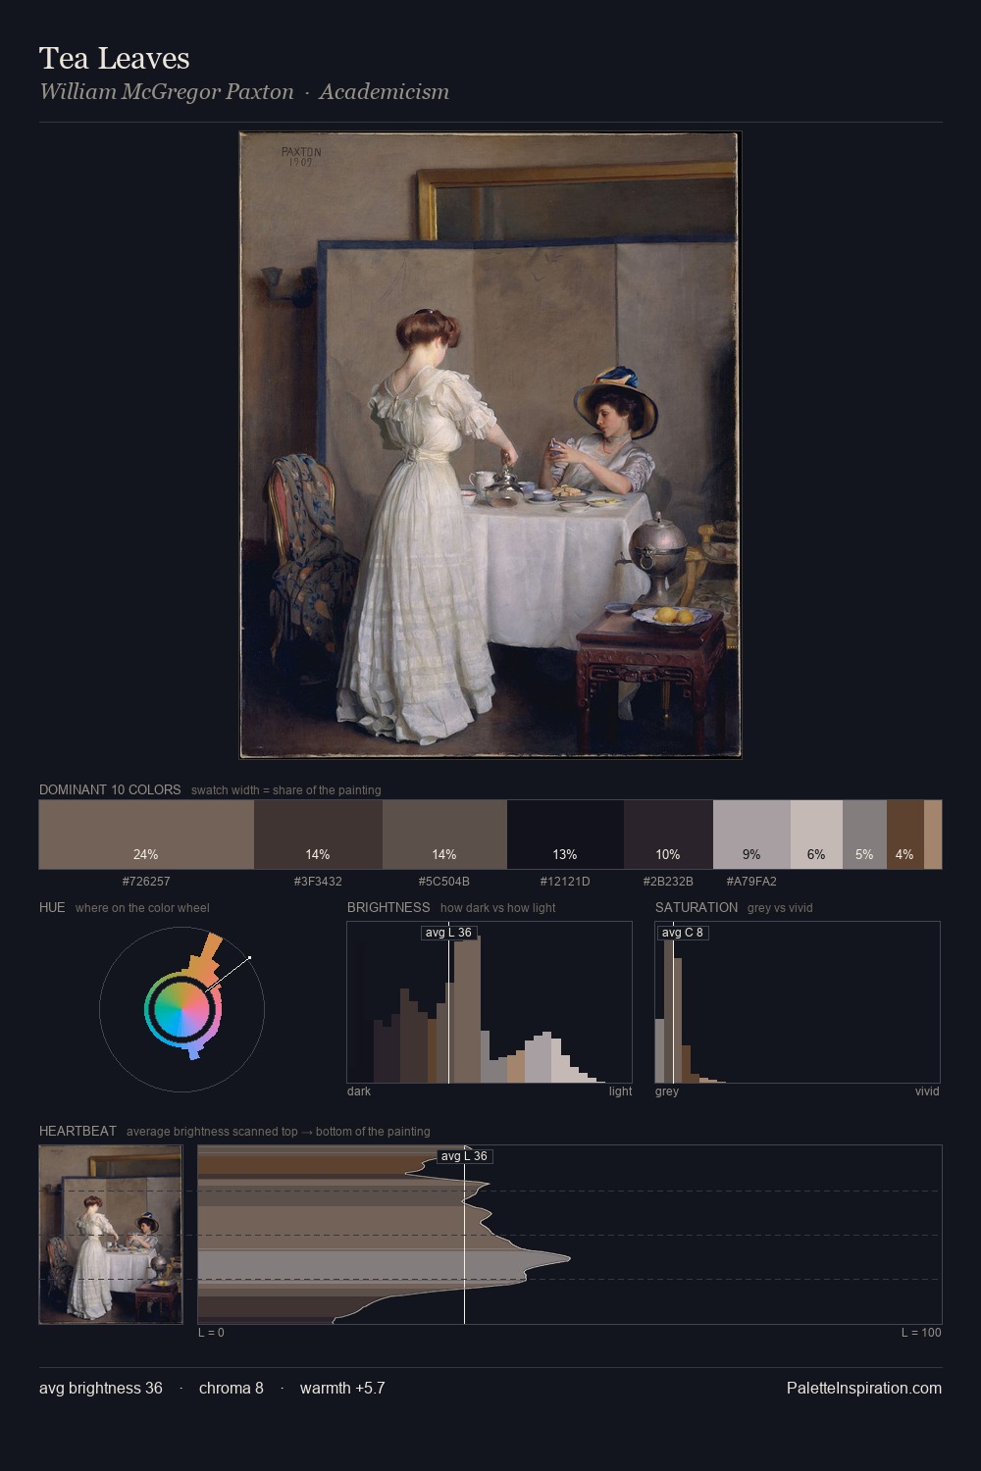981x1471 pixels.
Task: Select the 6% pale swatch
Action: (x=816, y=835)
